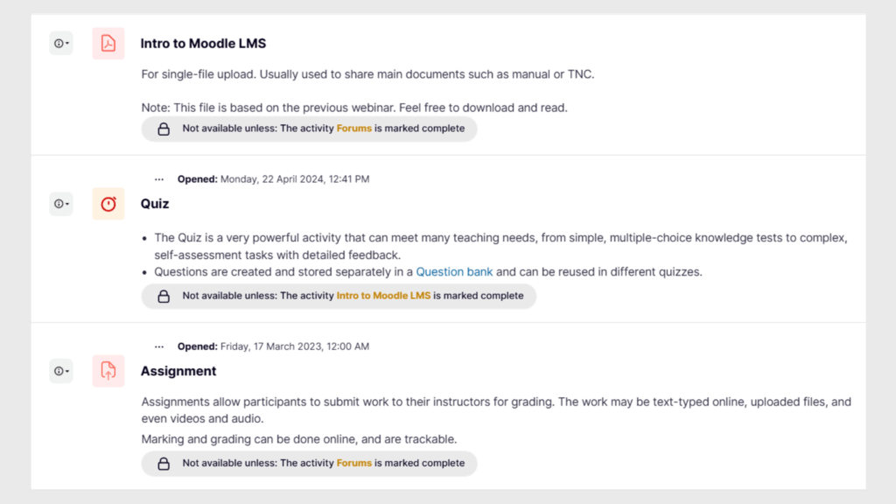Open completion dropdown beside Assignment
Screen dimensions: 896x504
point(61,371)
